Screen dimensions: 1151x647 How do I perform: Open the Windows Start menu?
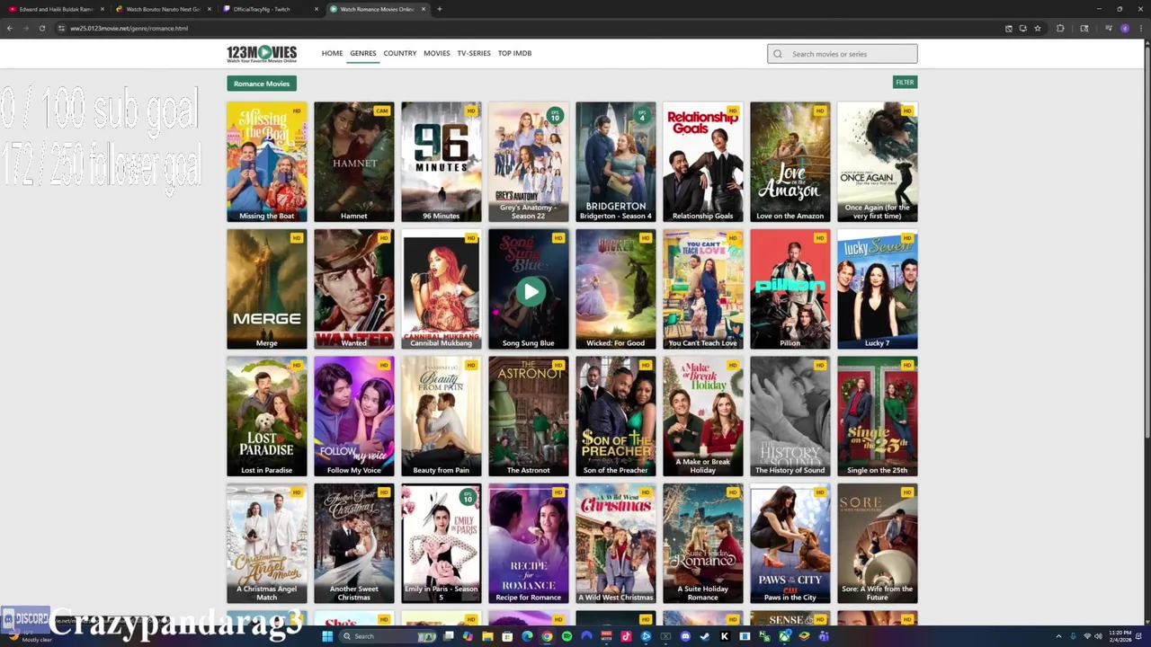[327, 636]
